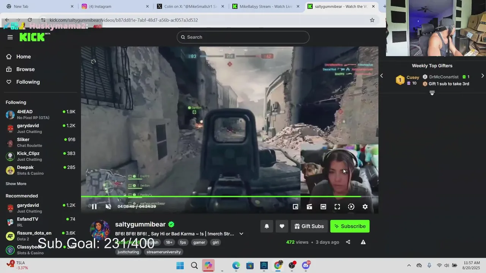
Task: Go to Home in the sidebar
Action: point(24,56)
